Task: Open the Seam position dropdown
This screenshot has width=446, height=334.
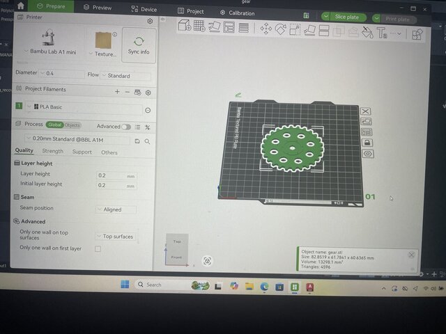Action: tap(116, 209)
